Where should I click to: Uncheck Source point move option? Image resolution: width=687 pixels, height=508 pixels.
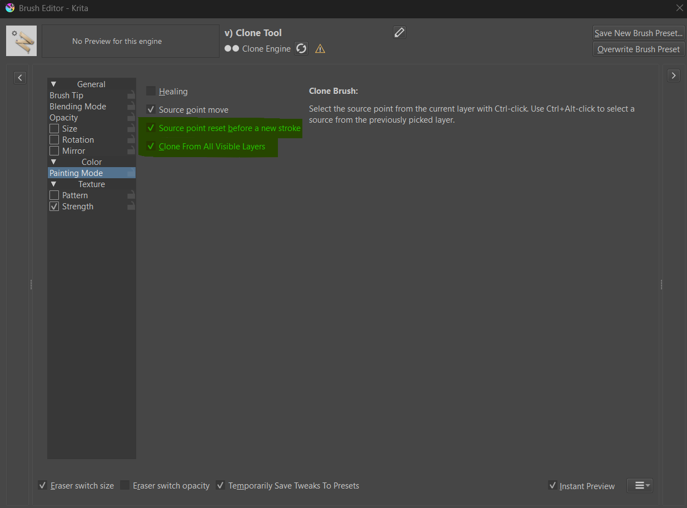click(x=151, y=109)
